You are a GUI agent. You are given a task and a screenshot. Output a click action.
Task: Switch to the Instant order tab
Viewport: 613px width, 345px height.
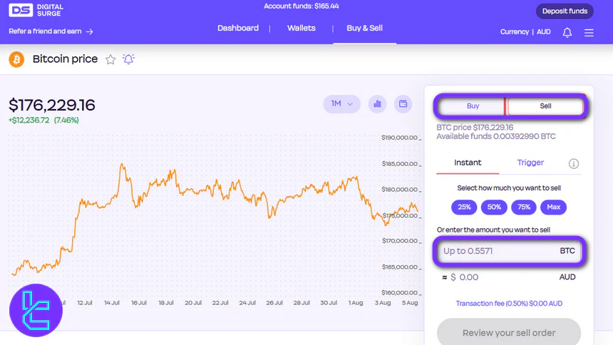tap(468, 163)
